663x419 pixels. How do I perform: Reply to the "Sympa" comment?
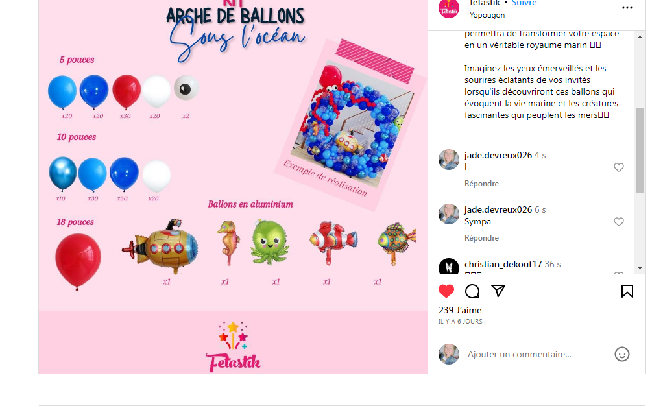pyautogui.click(x=481, y=238)
